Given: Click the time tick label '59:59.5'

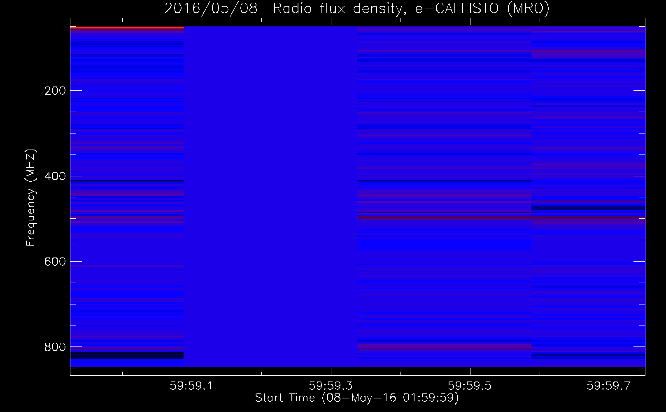Looking at the screenshot, I should coord(470,386).
